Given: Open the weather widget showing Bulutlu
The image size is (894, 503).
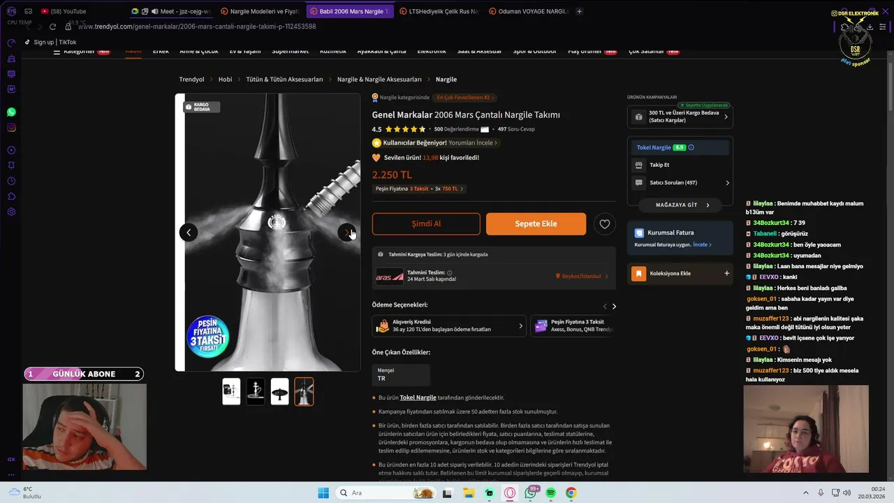Looking at the screenshot, I should coord(24,493).
